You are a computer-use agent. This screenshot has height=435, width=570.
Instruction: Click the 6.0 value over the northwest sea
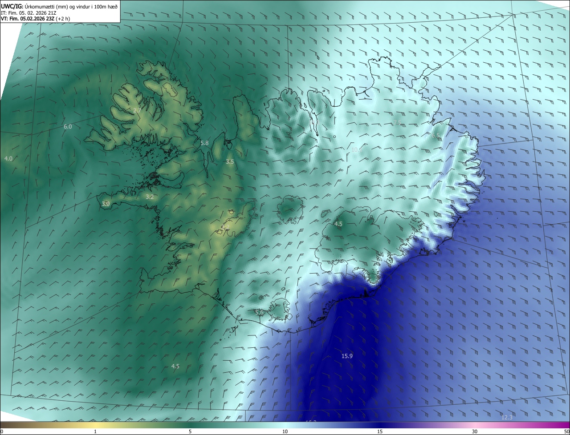click(x=68, y=127)
